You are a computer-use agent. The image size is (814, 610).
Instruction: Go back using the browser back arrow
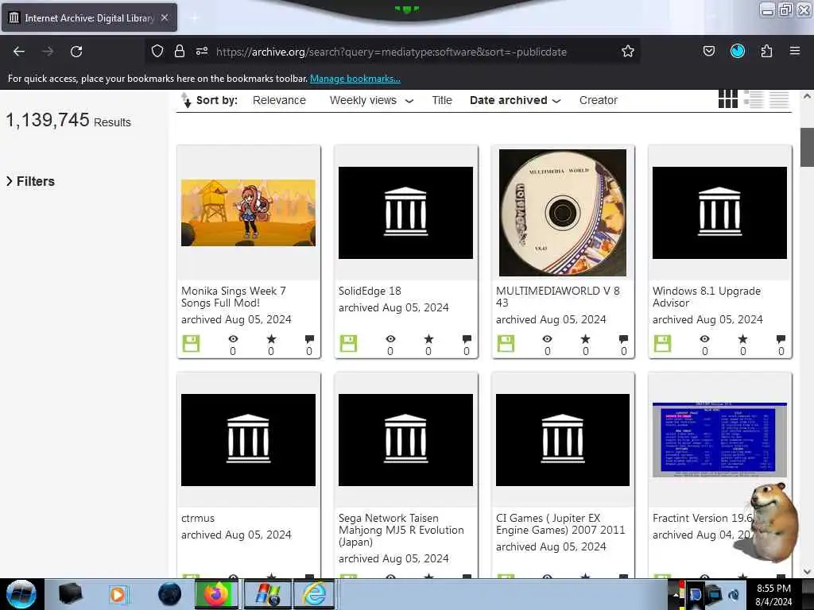[19, 52]
